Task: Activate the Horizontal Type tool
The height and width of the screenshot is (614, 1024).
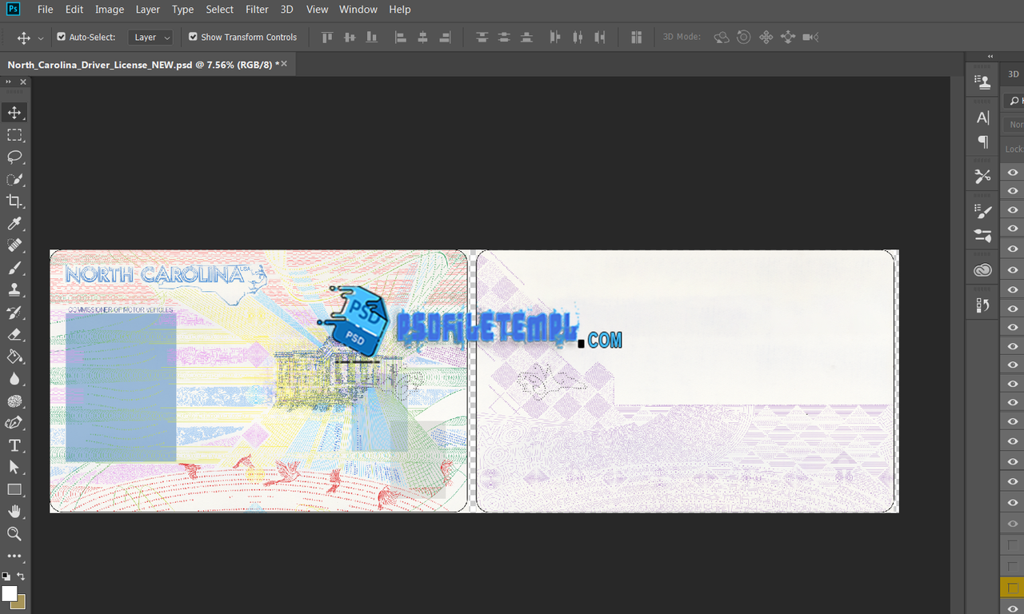Action: pyautogui.click(x=14, y=445)
